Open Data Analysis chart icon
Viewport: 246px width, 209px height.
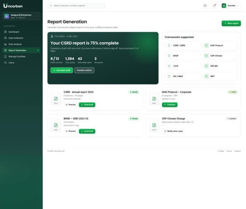(5, 44)
